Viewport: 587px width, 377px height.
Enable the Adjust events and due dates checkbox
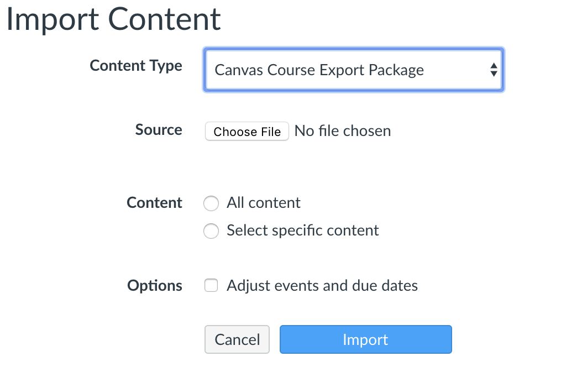[x=211, y=285]
